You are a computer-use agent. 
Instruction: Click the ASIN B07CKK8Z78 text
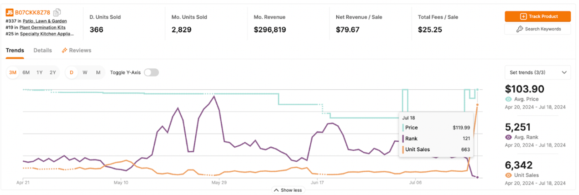32,12
